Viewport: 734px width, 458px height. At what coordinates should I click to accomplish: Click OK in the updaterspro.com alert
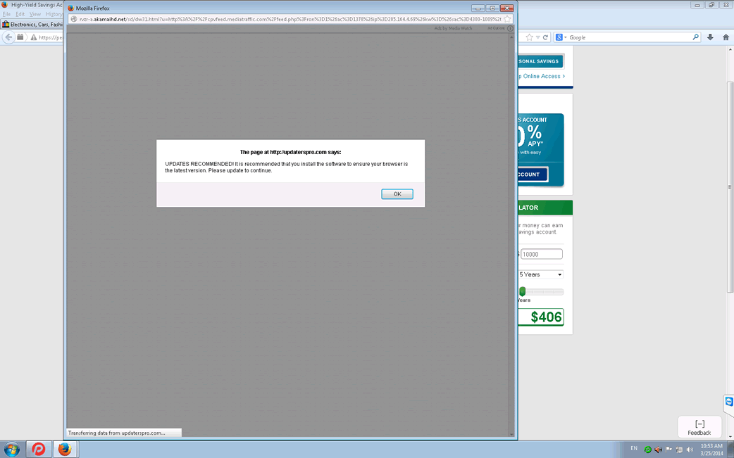397,194
